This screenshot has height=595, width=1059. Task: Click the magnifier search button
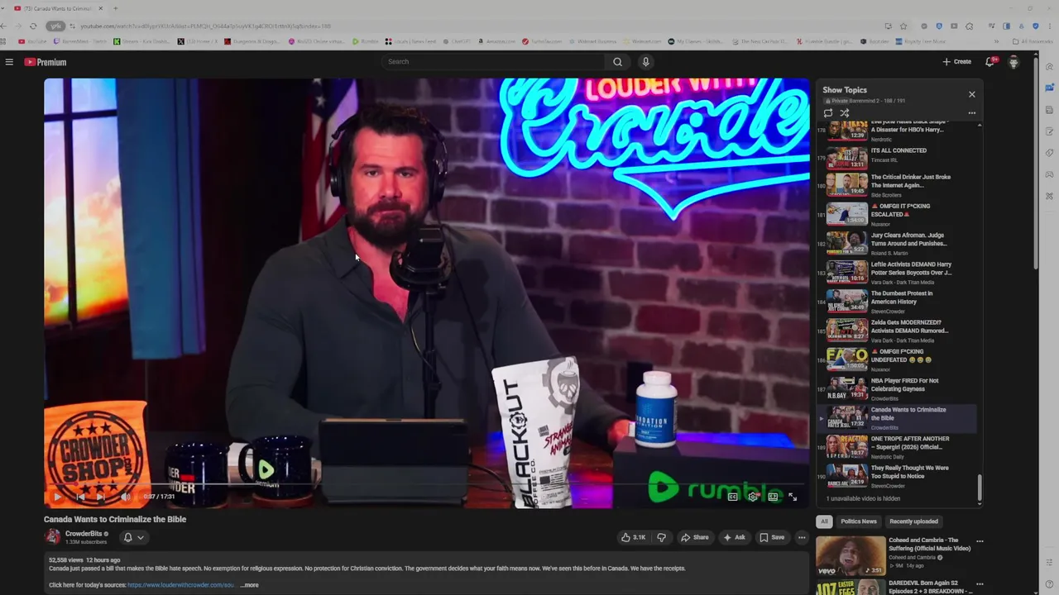coord(617,62)
